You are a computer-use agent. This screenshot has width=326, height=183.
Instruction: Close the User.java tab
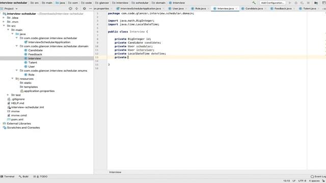(x=186, y=9)
